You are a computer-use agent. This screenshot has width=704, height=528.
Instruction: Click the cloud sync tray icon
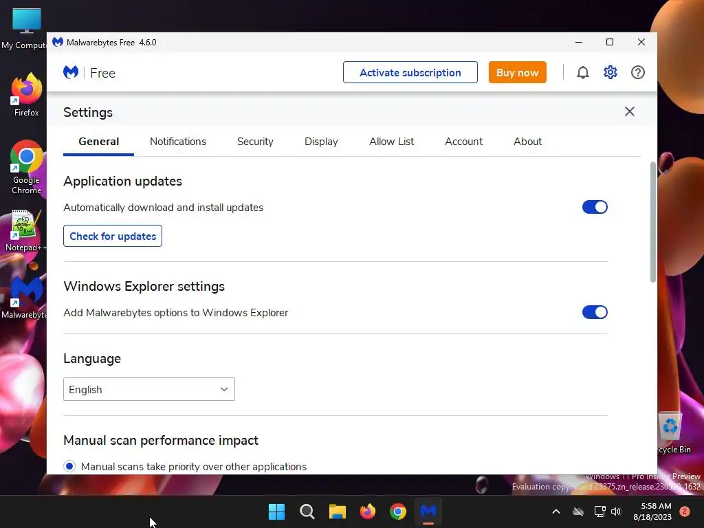click(x=577, y=511)
